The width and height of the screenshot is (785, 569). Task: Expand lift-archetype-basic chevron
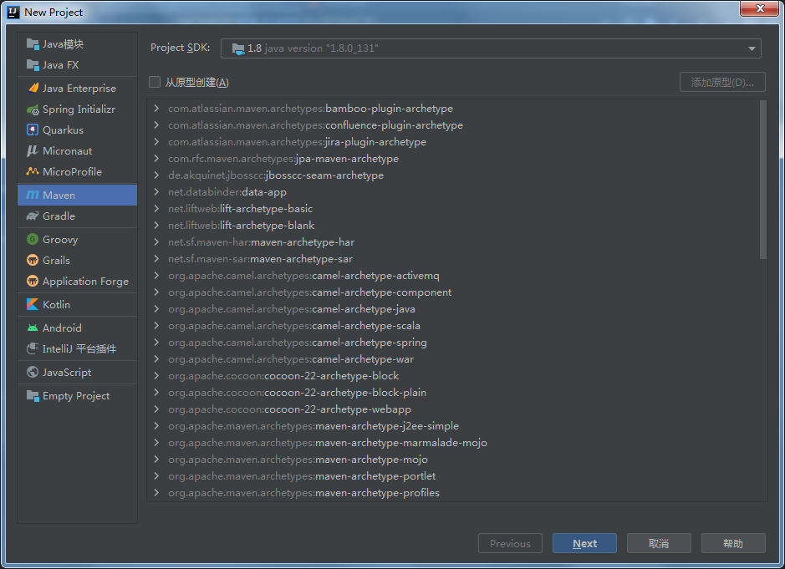(x=156, y=209)
